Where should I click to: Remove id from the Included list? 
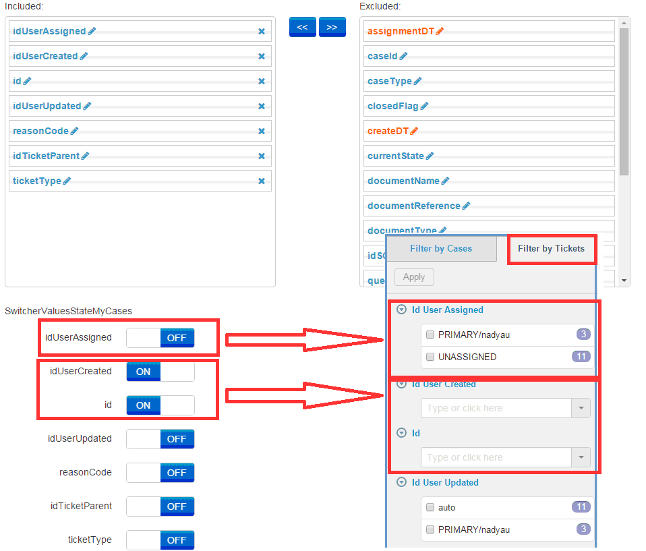pyautogui.click(x=262, y=81)
